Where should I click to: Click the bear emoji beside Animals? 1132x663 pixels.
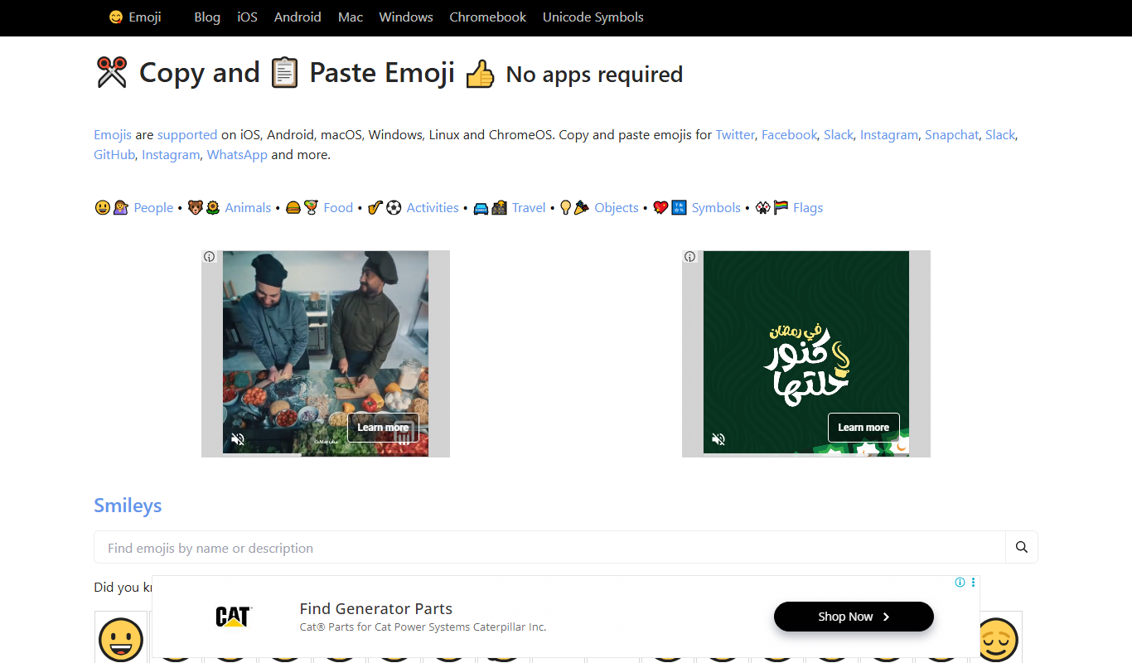pos(195,208)
